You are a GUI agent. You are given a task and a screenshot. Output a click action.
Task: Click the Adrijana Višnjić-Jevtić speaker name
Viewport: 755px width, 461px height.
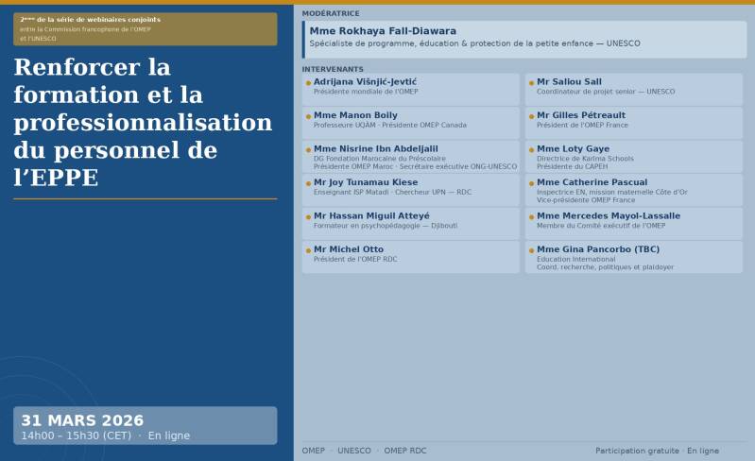[x=365, y=82]
